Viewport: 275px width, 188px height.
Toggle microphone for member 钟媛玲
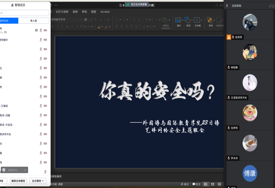coord(41,40)
